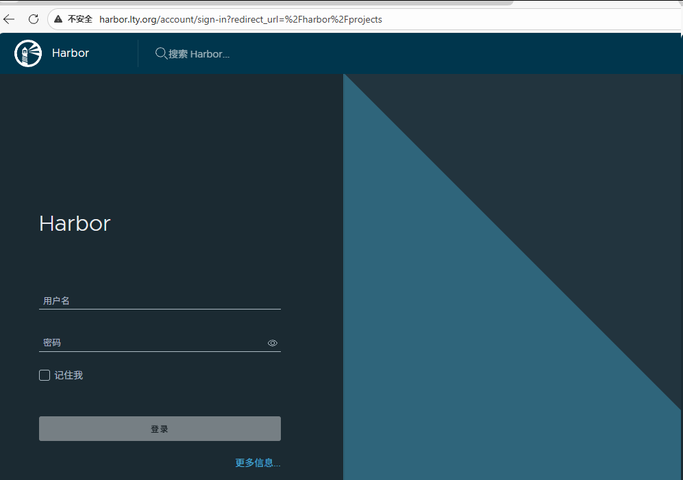Click the 登录 login button
The height and width of the screenshot is (480, 683).
click(x=160, y=429)
